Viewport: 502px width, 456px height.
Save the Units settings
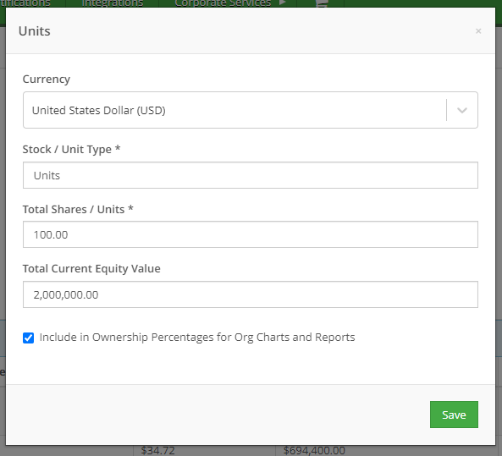454,415
